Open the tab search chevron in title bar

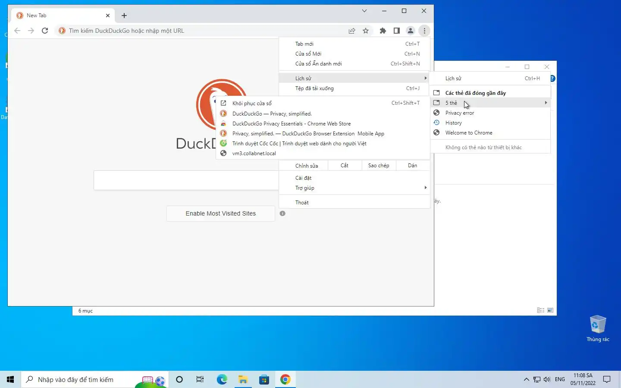click(x=364, y=11)
